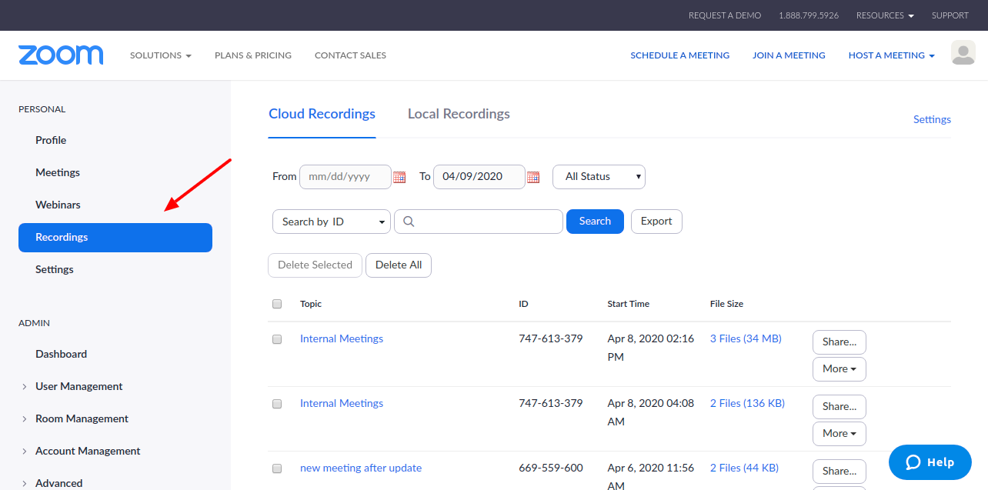Open More menu for 34 MB recording

coord(839,369)
